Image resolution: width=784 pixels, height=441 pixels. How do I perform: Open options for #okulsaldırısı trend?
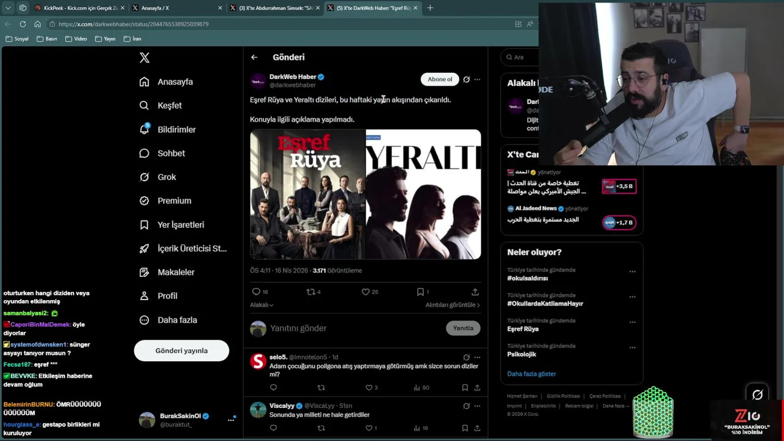point(632,271)
